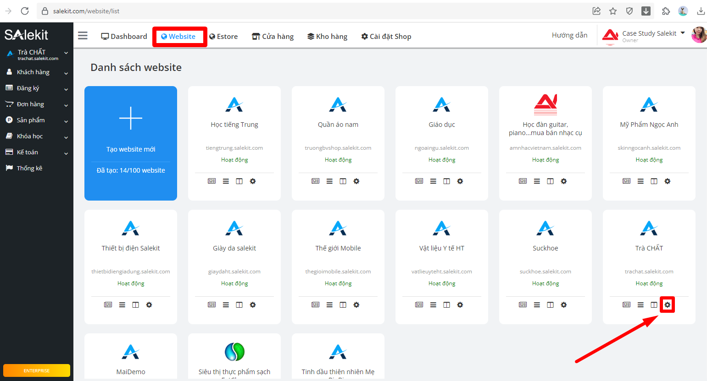Click the Hoạt động status under Suckhoe

point(546,283)
